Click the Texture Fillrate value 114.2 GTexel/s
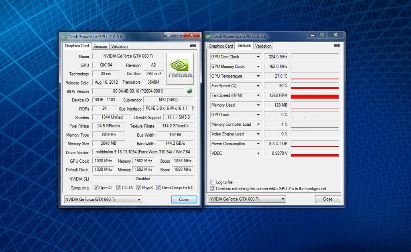The image size is (411, 252). point(175,126)
